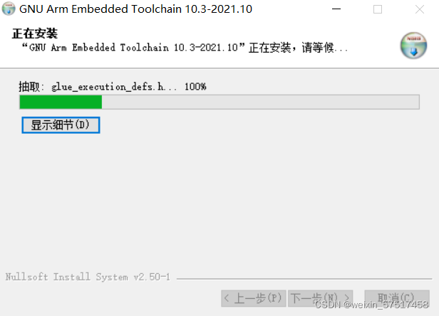Cancel installation using the 取消(C) button
439x316 pixels.
(397, 298)
